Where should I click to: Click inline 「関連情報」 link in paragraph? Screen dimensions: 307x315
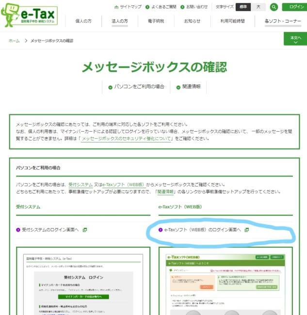pyautogui.click(x=165, y=191)
